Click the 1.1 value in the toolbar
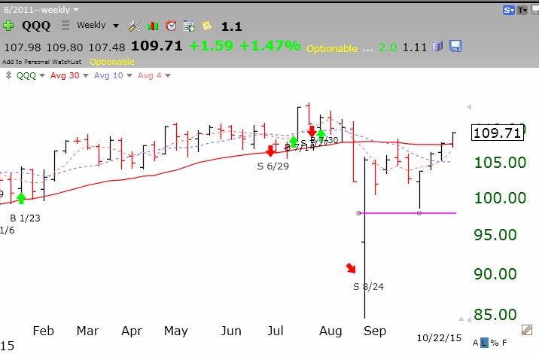Screen dimensions: 539x354 pyautogui.click(x=232, y=26)
